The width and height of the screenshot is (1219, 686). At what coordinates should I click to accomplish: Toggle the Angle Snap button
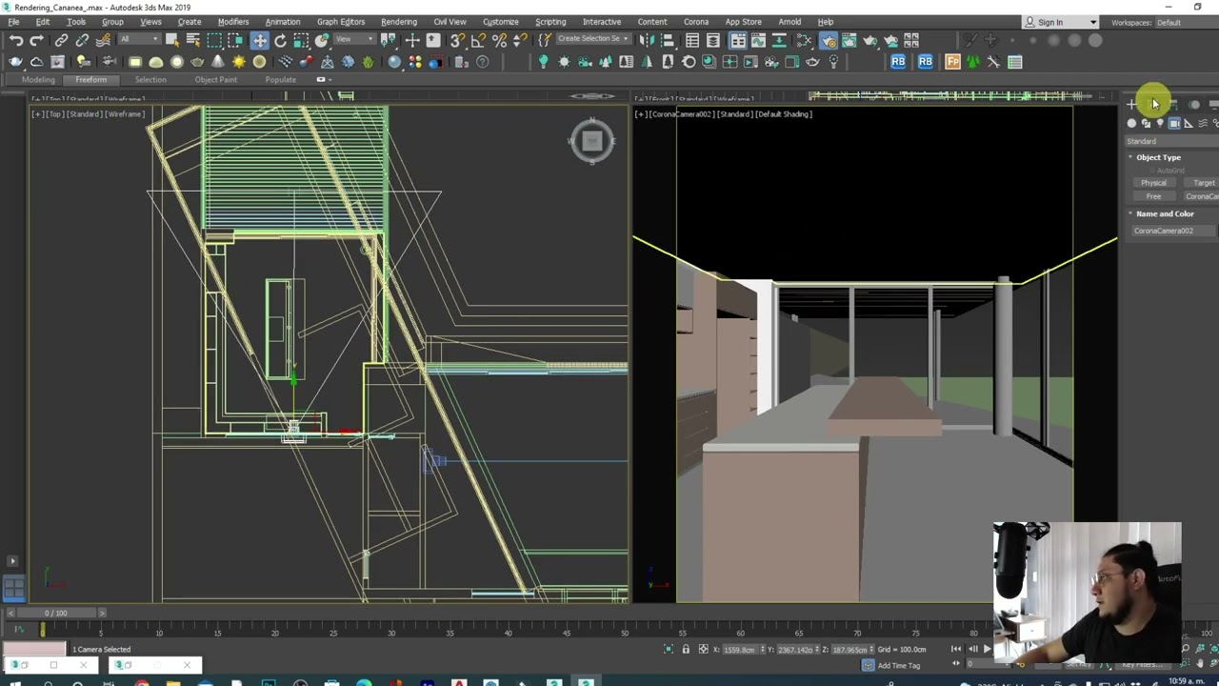[x=478, y=40]
